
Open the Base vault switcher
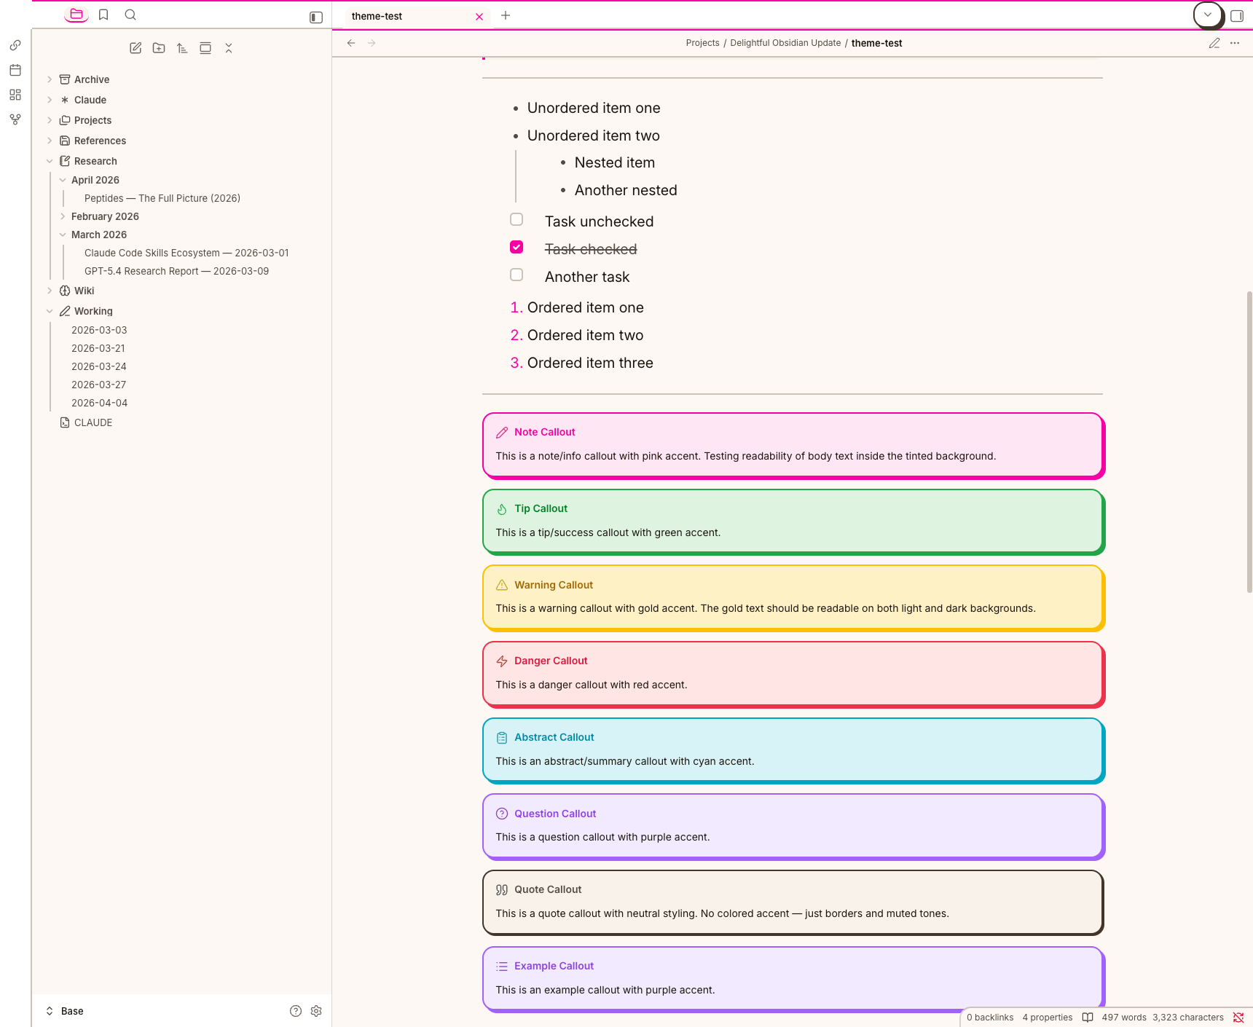[65, 1011]
